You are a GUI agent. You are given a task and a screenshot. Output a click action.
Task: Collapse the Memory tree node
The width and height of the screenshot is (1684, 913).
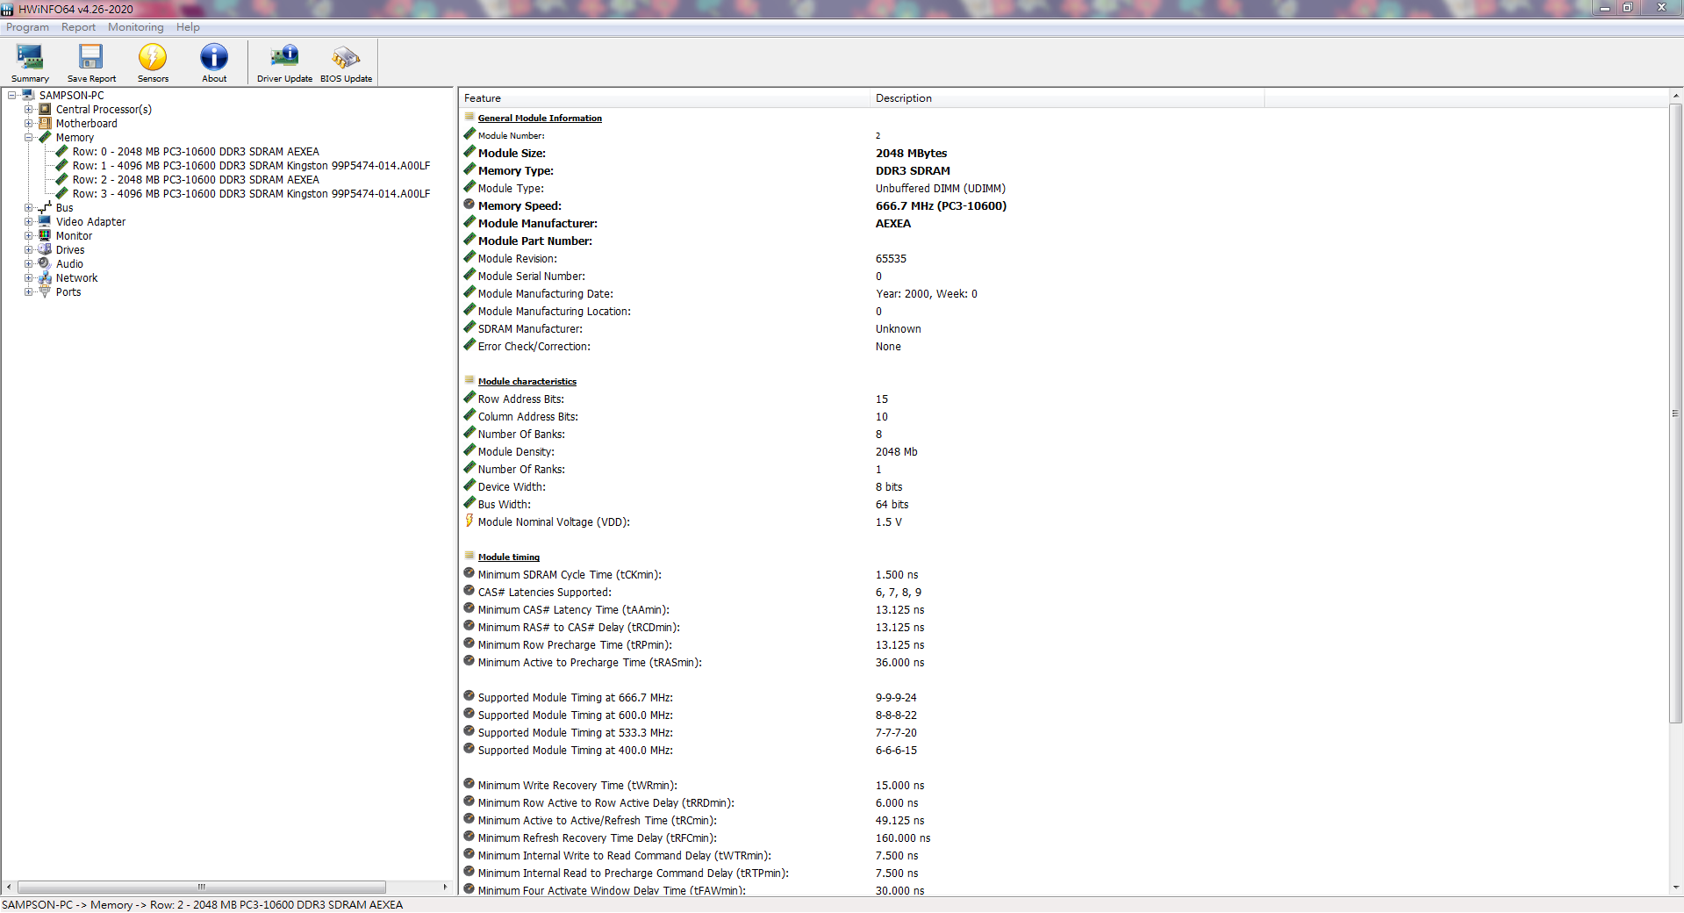tap(28, 138)
